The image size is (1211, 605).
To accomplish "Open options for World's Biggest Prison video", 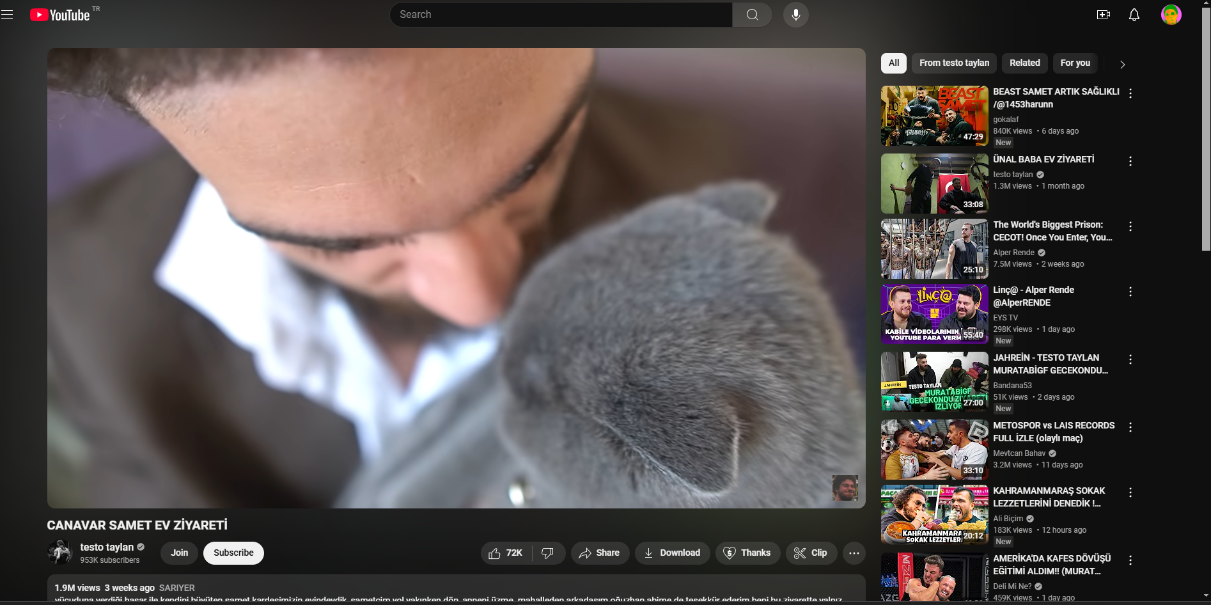I will pos(1130,226).
